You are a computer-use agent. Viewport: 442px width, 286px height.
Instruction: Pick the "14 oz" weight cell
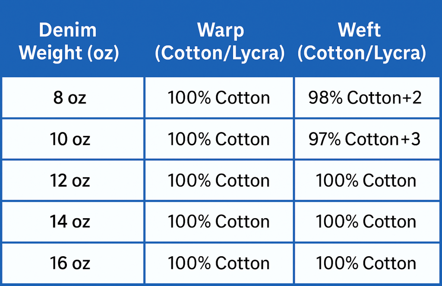click(70, 222)
